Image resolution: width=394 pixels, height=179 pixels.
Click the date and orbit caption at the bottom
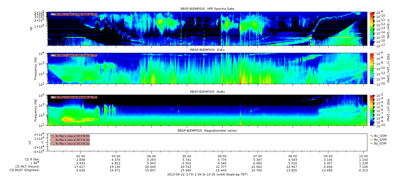[207, 174]
